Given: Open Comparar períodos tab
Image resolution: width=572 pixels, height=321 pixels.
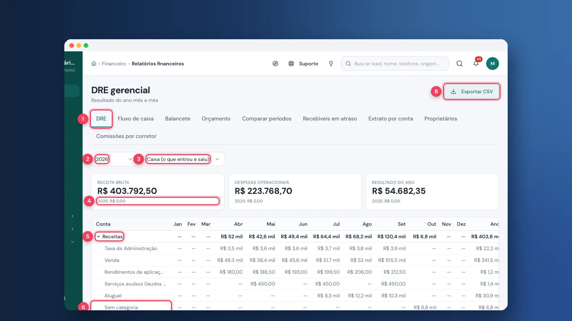Looking at the screenshot, I should (x=267, y=119).
